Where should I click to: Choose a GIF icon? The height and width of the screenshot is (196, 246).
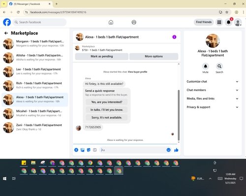coord(95,150)
